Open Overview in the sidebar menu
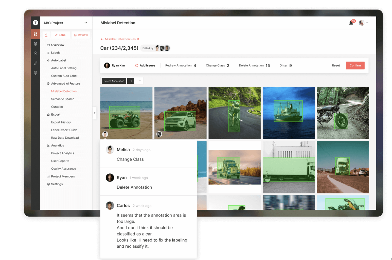This screenshot has height=260, width=392. 58,45
